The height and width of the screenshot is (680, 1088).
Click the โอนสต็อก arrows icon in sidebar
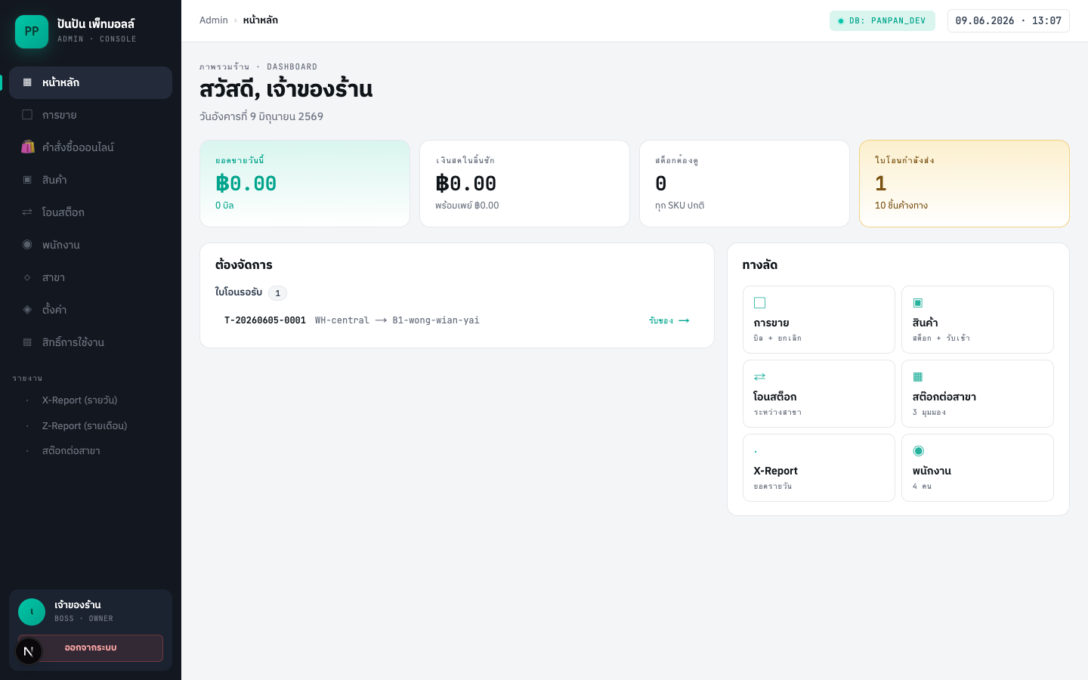(27, 212)
